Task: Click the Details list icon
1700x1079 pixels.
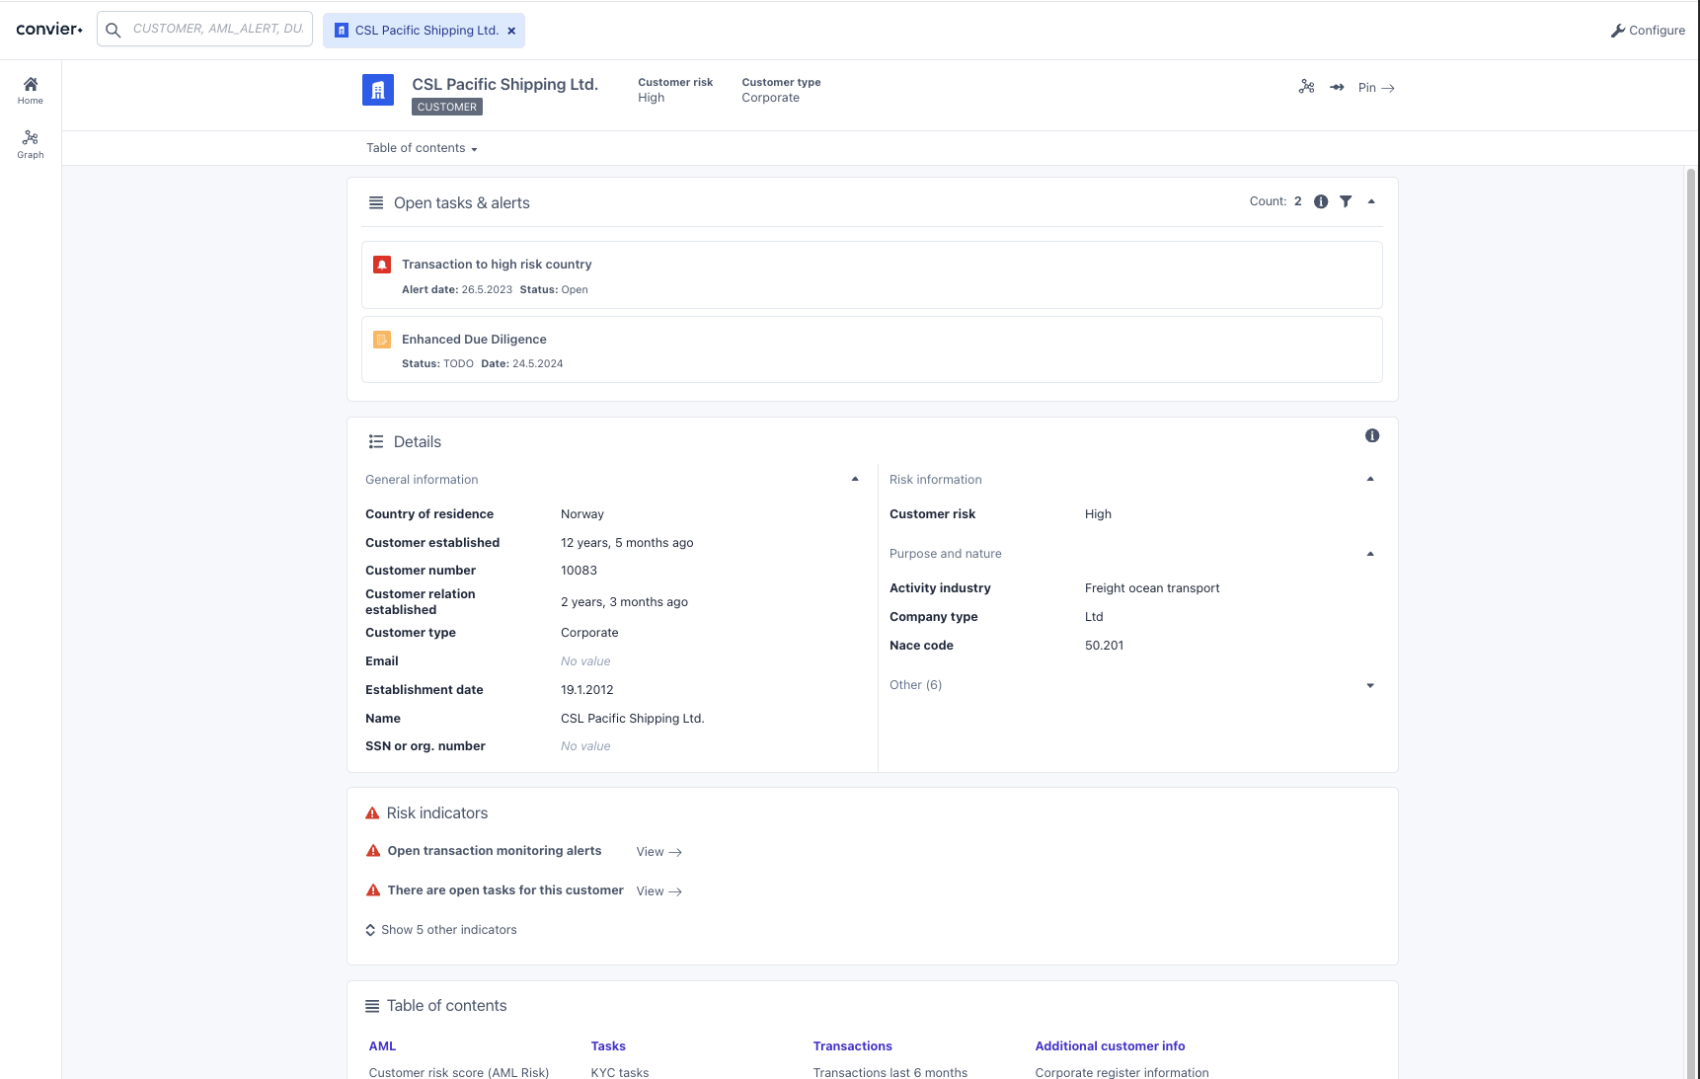Action: (x=376, y=442)
